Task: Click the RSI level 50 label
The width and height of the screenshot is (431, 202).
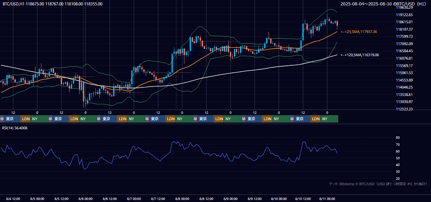Action: coord(398,158)
